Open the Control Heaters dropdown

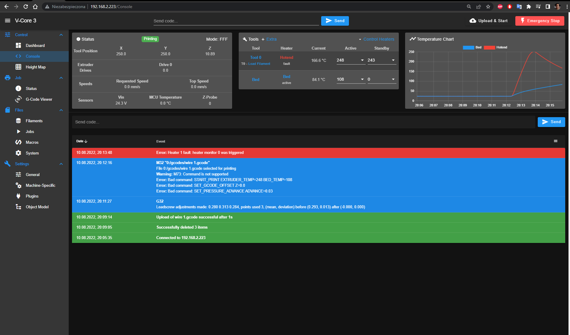tap(376, 39)
